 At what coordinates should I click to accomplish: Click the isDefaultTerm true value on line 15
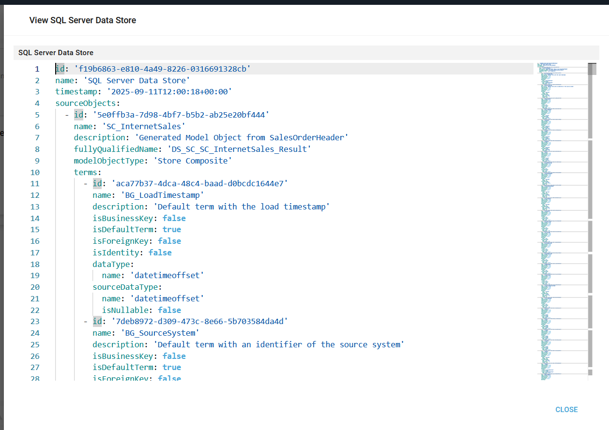(172, 230)
